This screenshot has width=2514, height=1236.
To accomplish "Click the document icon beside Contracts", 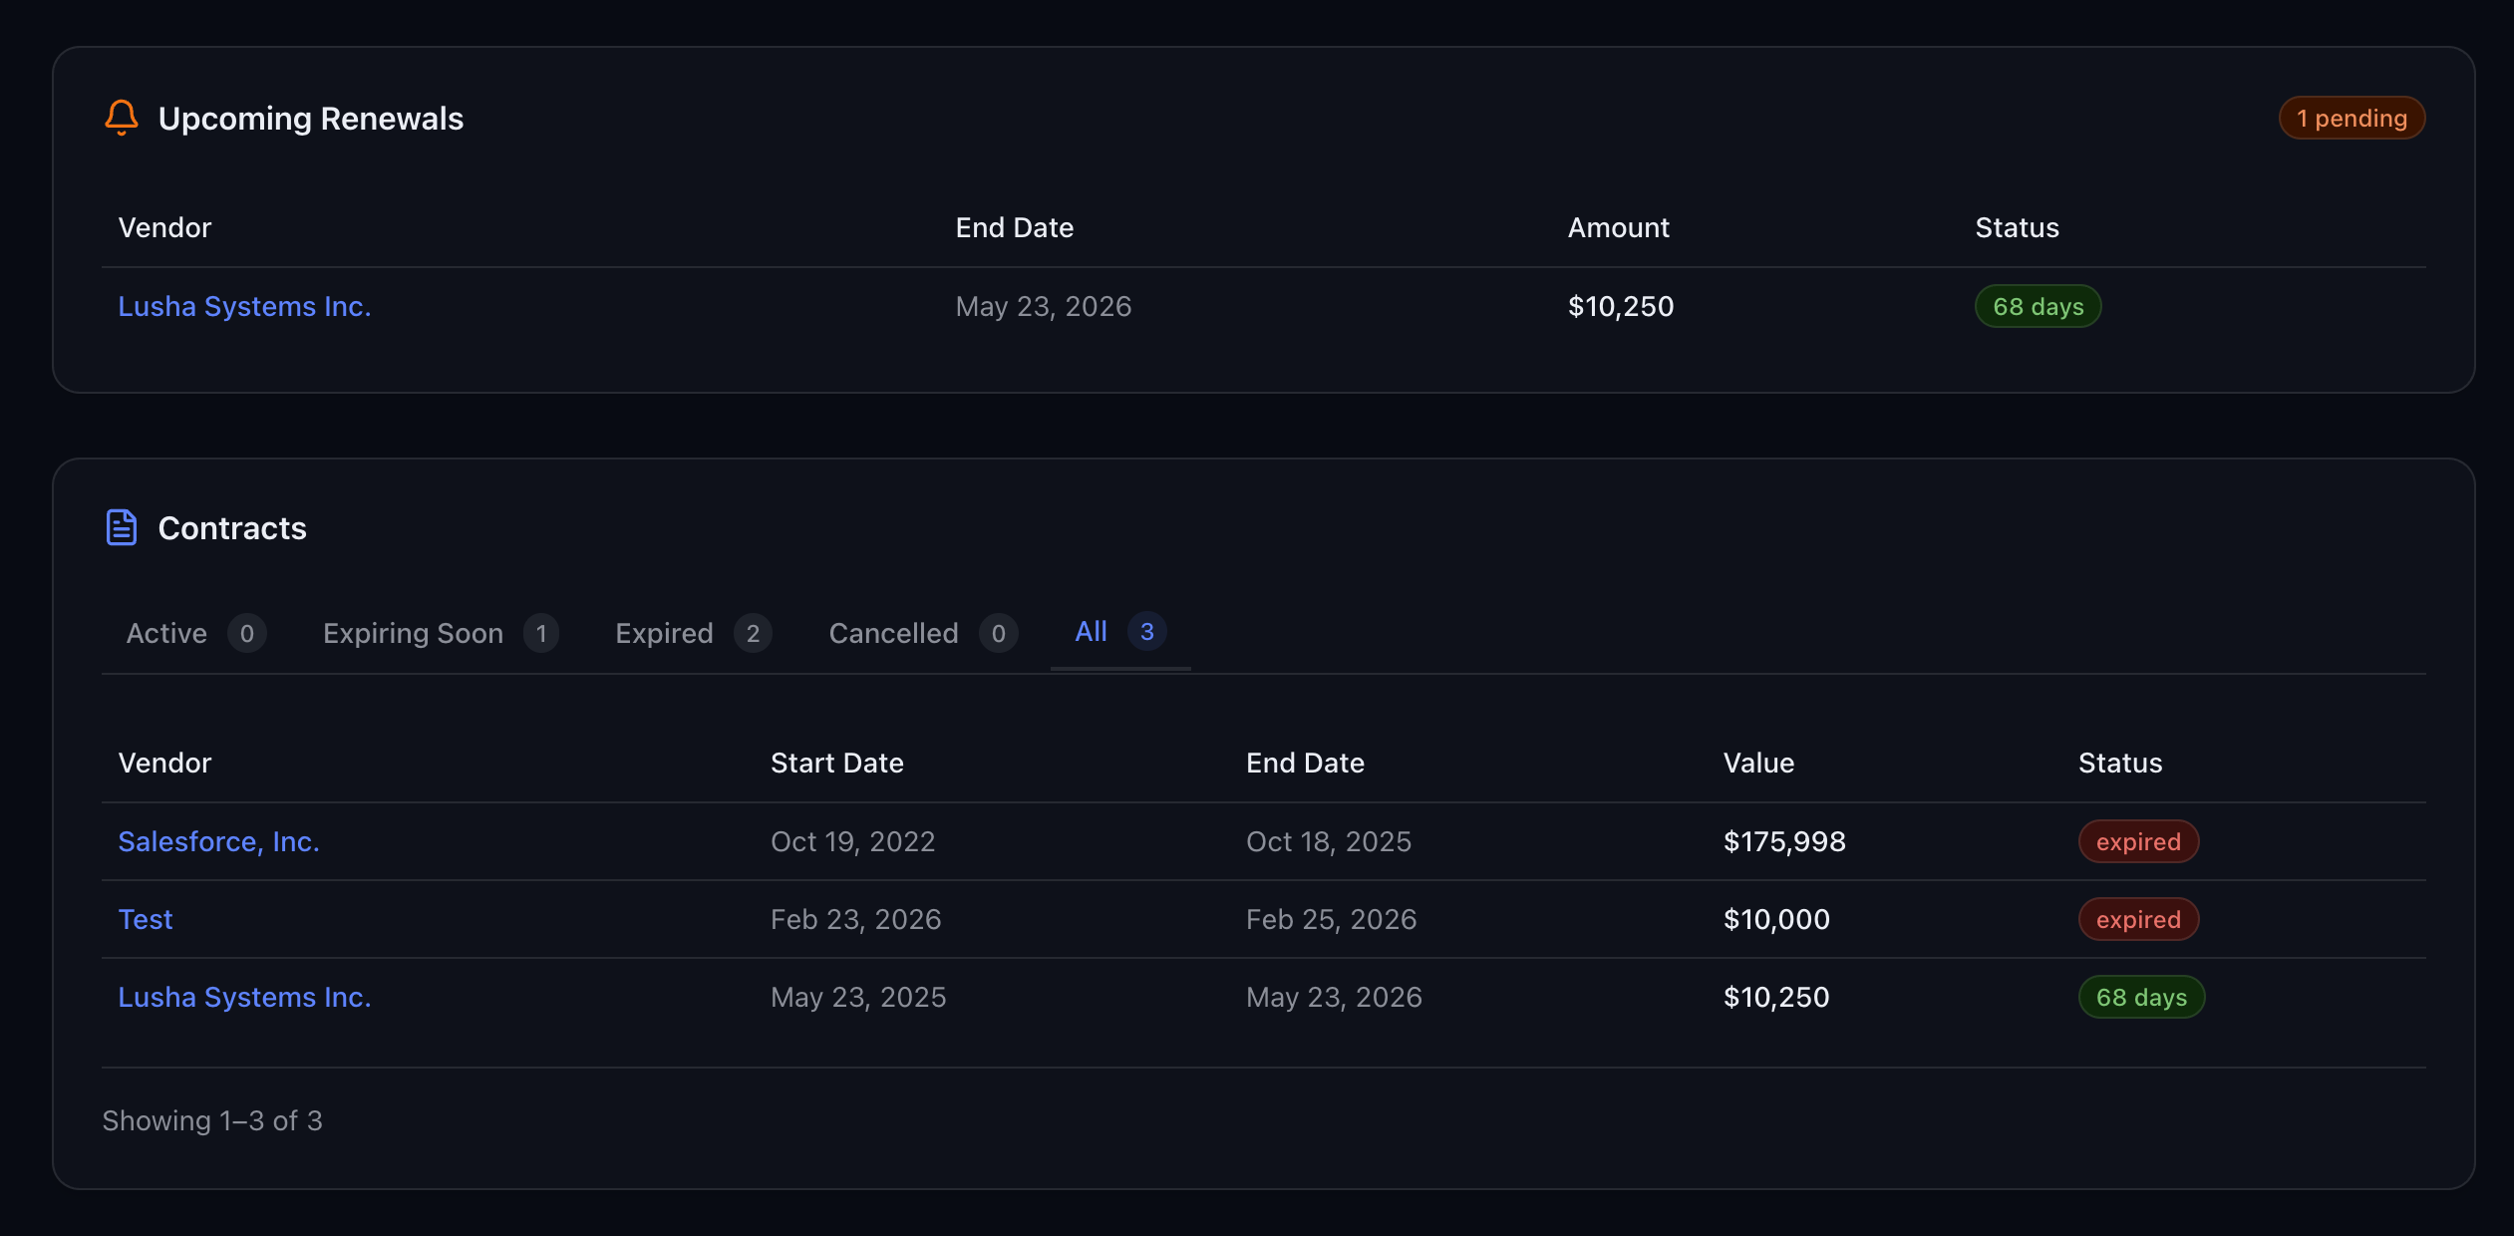I will point(122,527).
